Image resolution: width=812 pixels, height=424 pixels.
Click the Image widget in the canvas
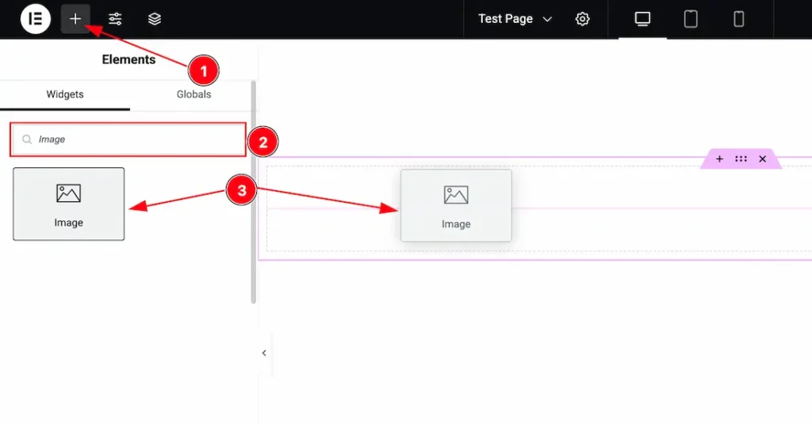456,205
